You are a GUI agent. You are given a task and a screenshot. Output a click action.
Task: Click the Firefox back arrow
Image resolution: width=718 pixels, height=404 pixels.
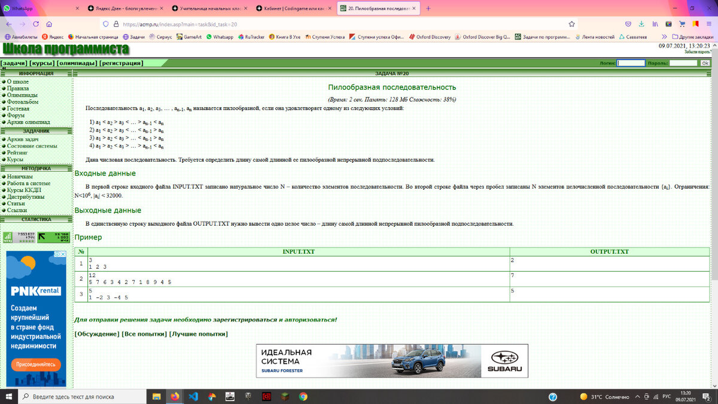[9, 24]
